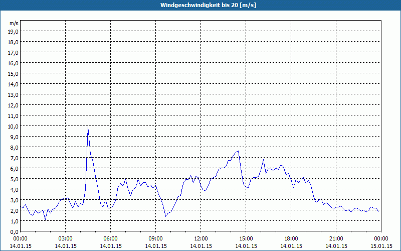This screenshot has width=401, height=251.
Task: Select the 10,0 y-axis label
Action: [14, 127]
